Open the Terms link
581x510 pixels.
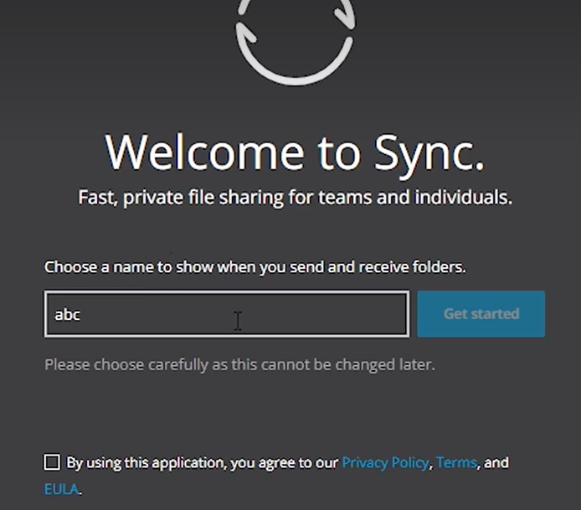click(456, 462)
